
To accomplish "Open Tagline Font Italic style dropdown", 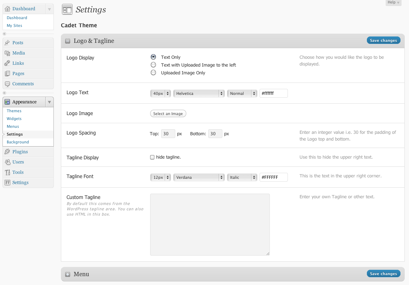I will click(x=242, y=177).
